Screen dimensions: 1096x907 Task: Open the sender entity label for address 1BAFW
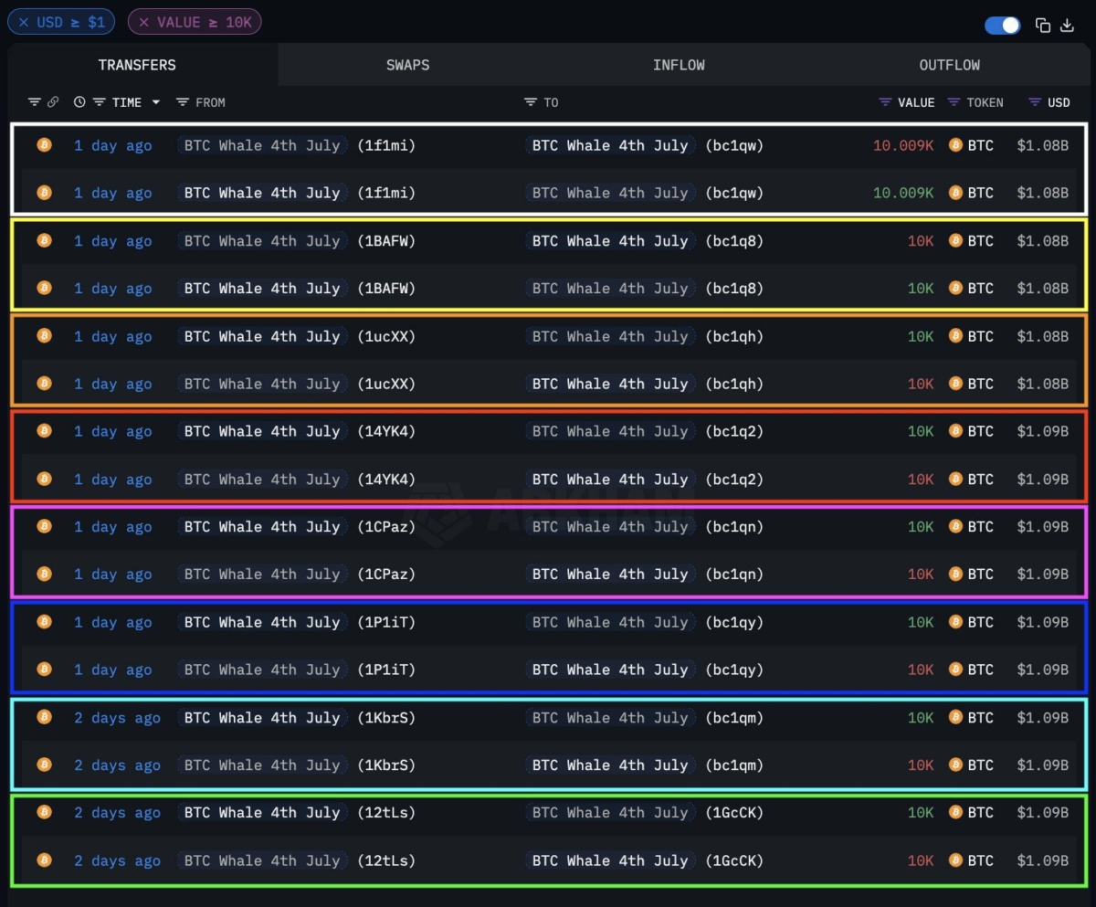tap(262, 241)
